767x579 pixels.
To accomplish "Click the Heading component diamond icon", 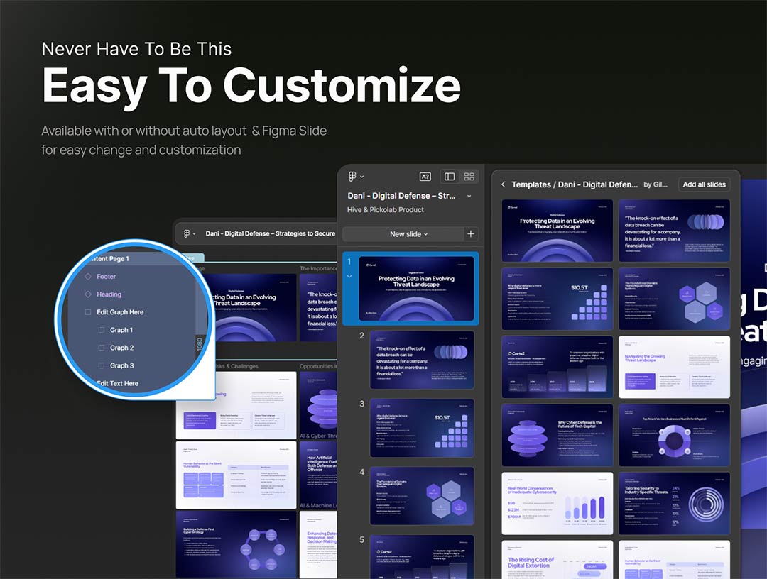I will tap(88, 294).
